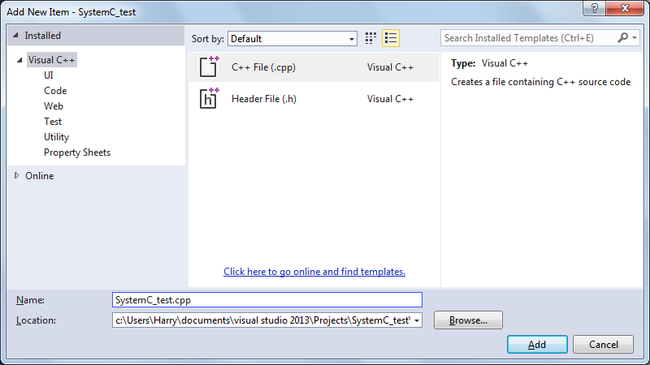This screenshot has width=650, height=365.
Task: Select the UI category
Action: [x=49, y=75]
